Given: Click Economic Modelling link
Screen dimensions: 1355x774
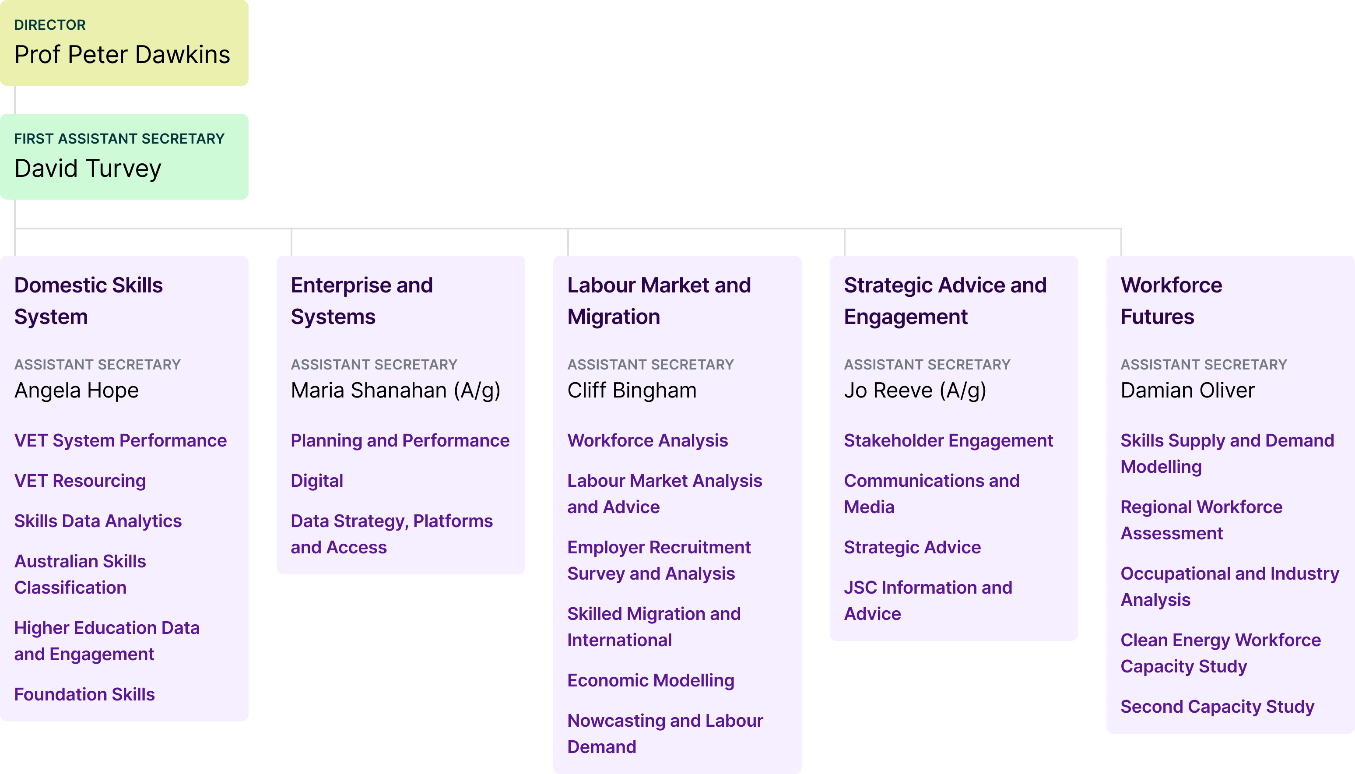Looking at the screenshot, I should click(x=650, y=680).
